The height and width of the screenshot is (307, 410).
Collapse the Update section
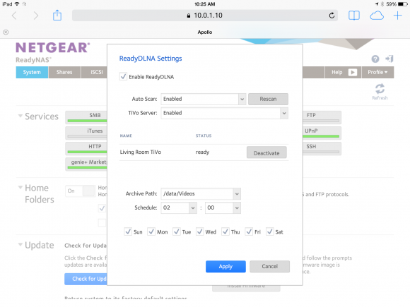[x=20, y=245]
